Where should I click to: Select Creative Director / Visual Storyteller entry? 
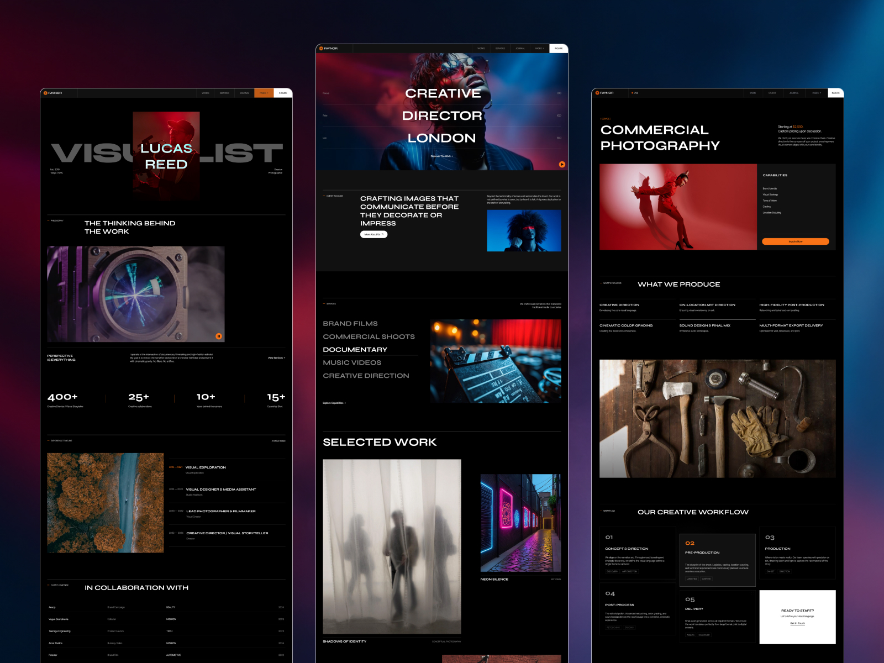(227, 535)
